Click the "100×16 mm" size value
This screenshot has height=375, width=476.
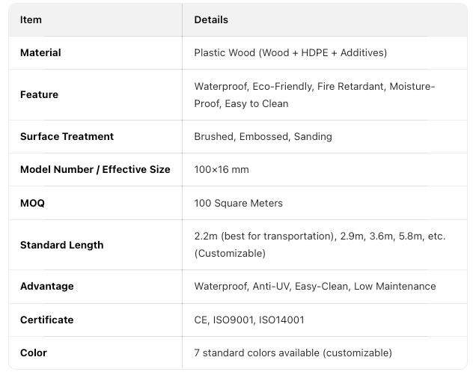coord(222,169)
